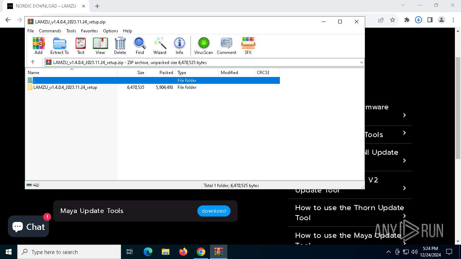Expand the archive path dropdown
This screenshot has height=259, width=461.
click(x=361, y=62)
